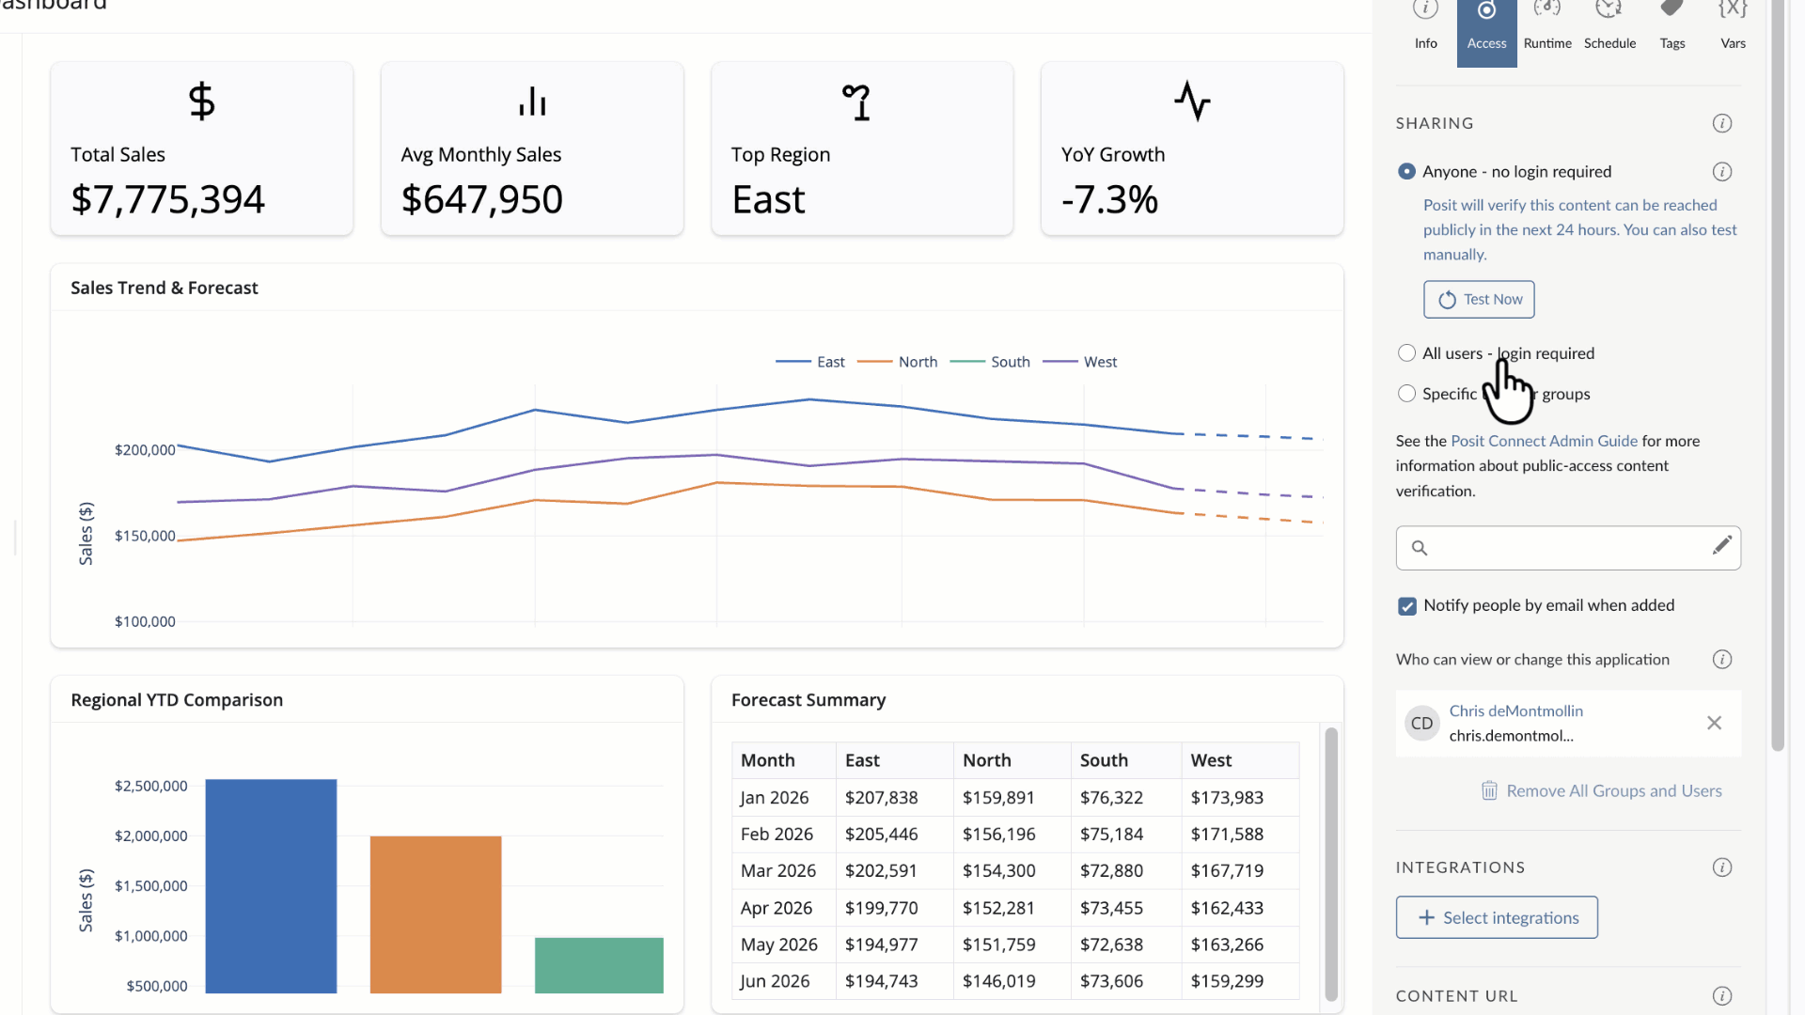1805x1015 pixels.
Task: Click the Content URL info icon
Action: coord(1721,996)
